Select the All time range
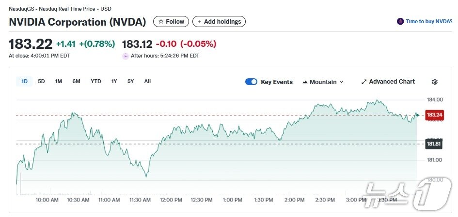The width and height of the screenshot is (458, 217). coord(147,81)
